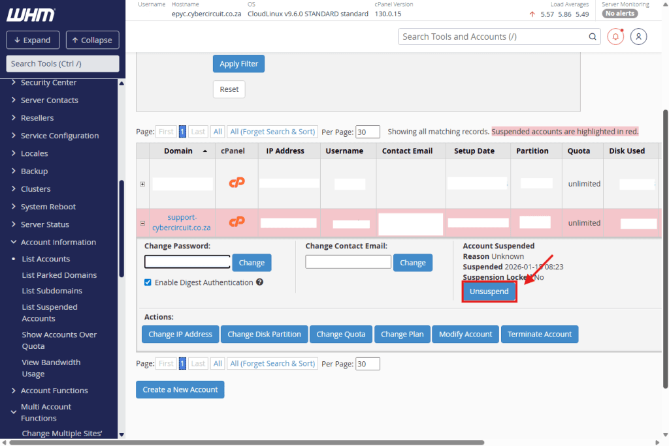Expand the Security Center menu
The image size is (669, 446).
click(14, 82)
